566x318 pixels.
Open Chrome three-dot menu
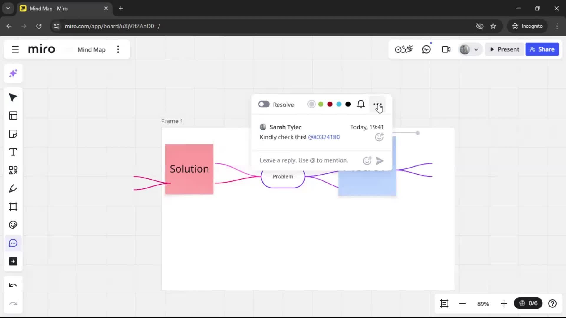(557, 26)
